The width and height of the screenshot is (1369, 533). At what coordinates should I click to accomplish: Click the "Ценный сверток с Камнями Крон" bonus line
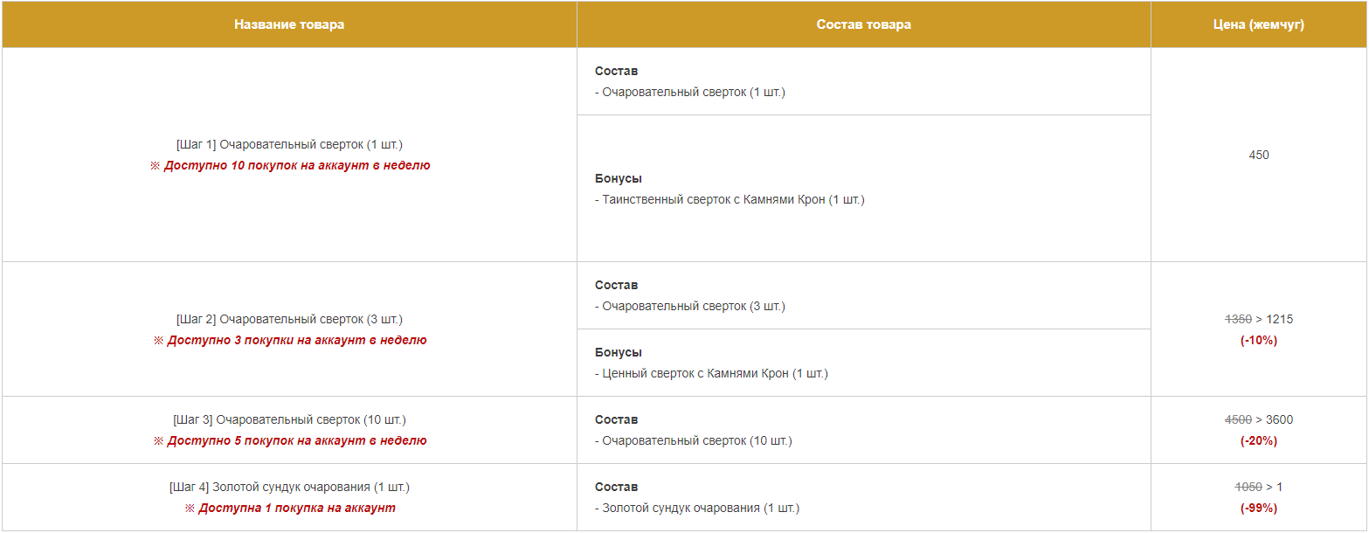(714, 373)
